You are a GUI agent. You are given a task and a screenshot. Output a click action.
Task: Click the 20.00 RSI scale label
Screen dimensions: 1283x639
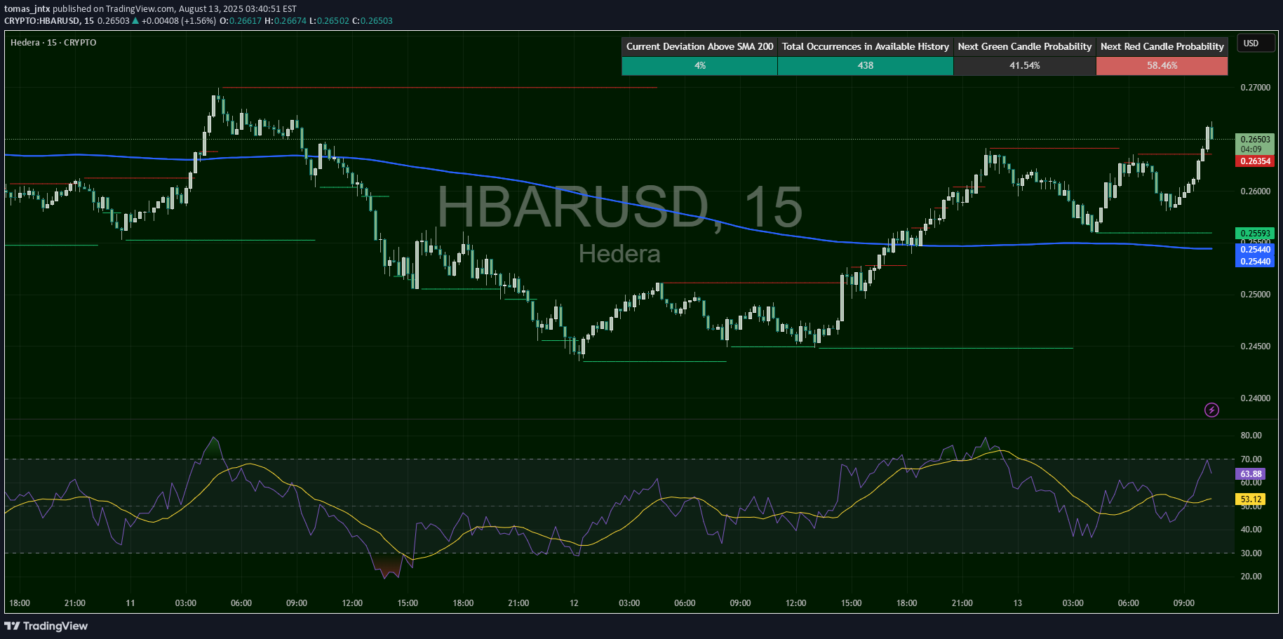1251,577
